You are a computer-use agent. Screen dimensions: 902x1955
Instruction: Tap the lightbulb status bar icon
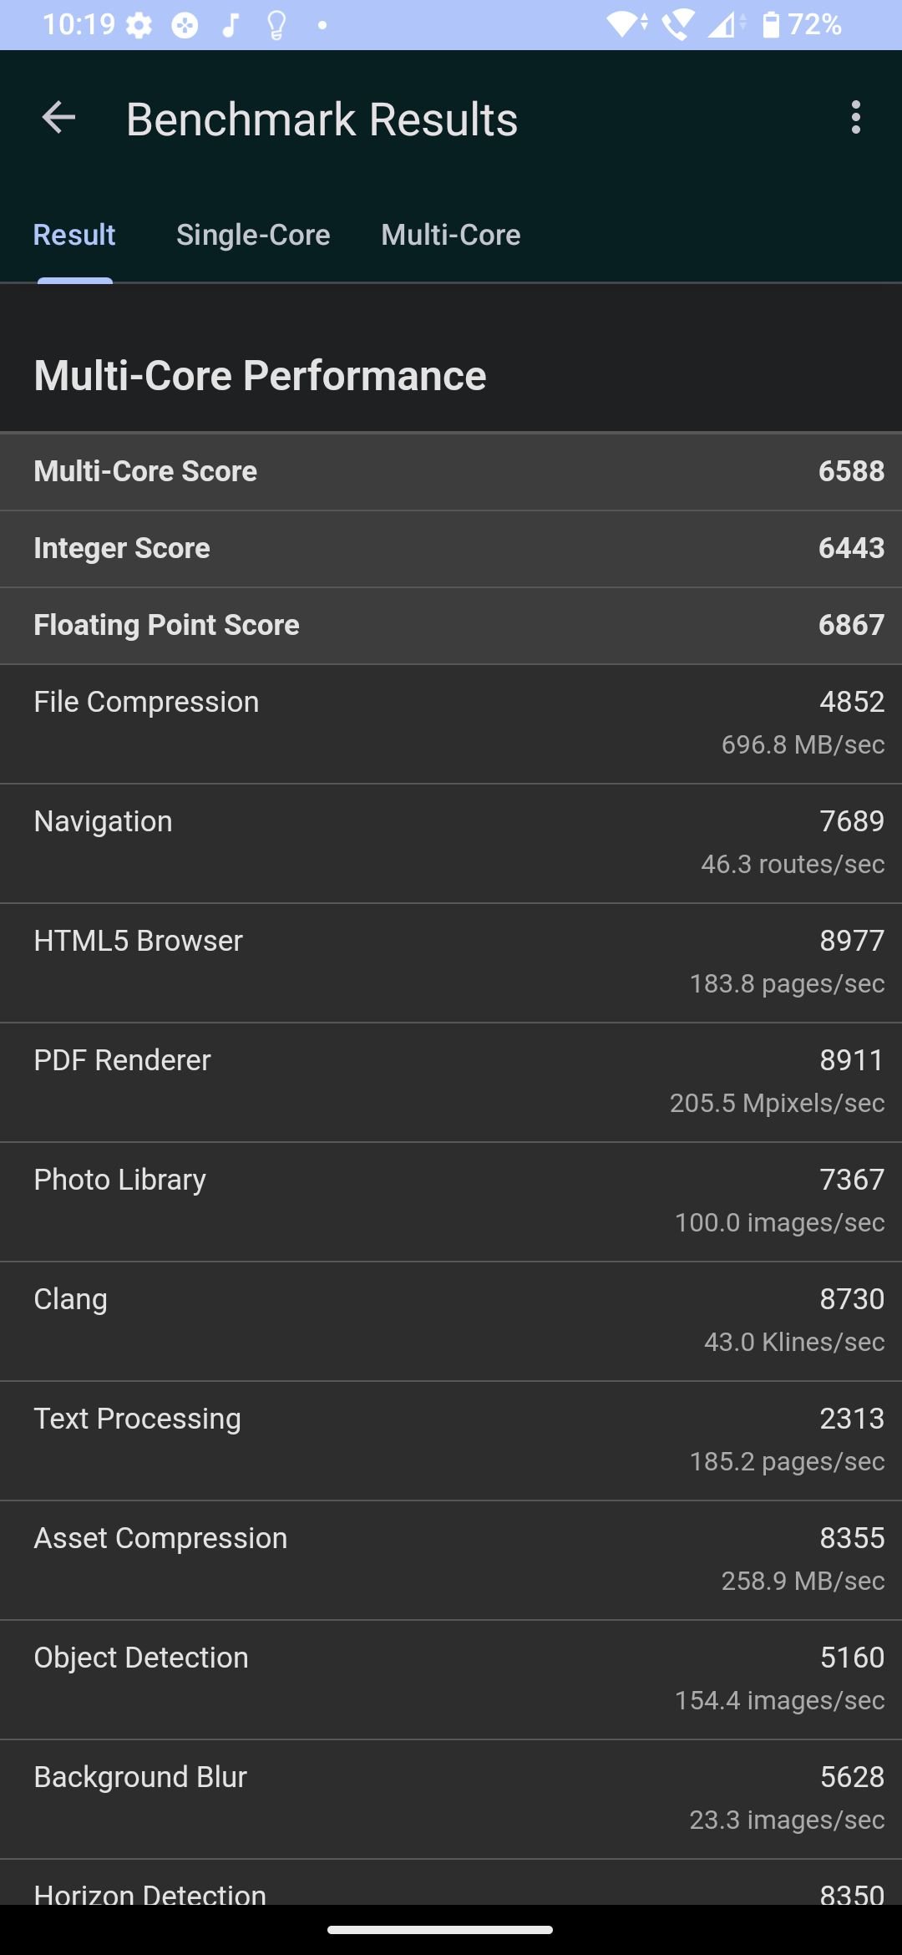click(276, 26)
